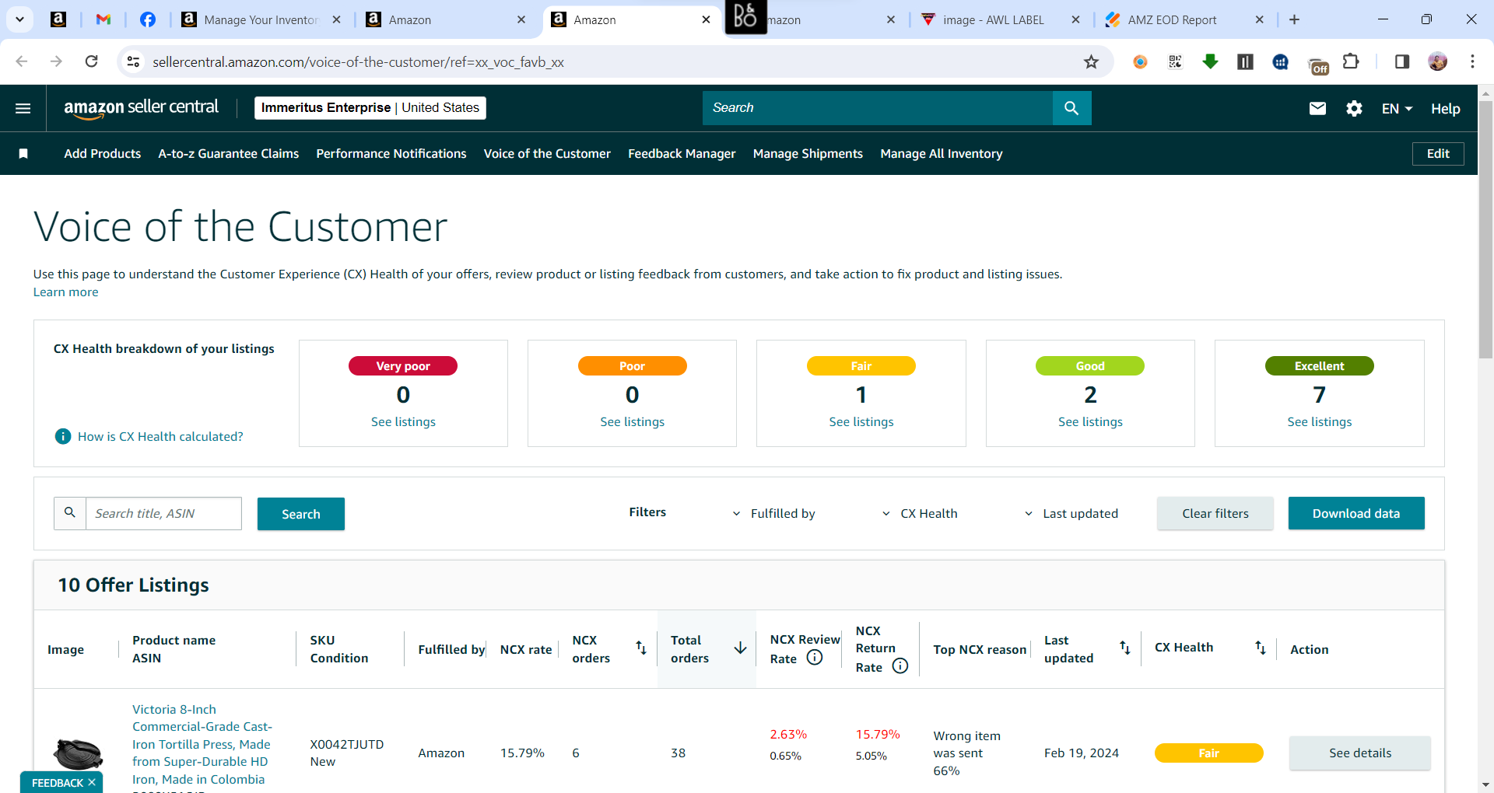Open the messages envelope icon

[x=1317, y=108]
